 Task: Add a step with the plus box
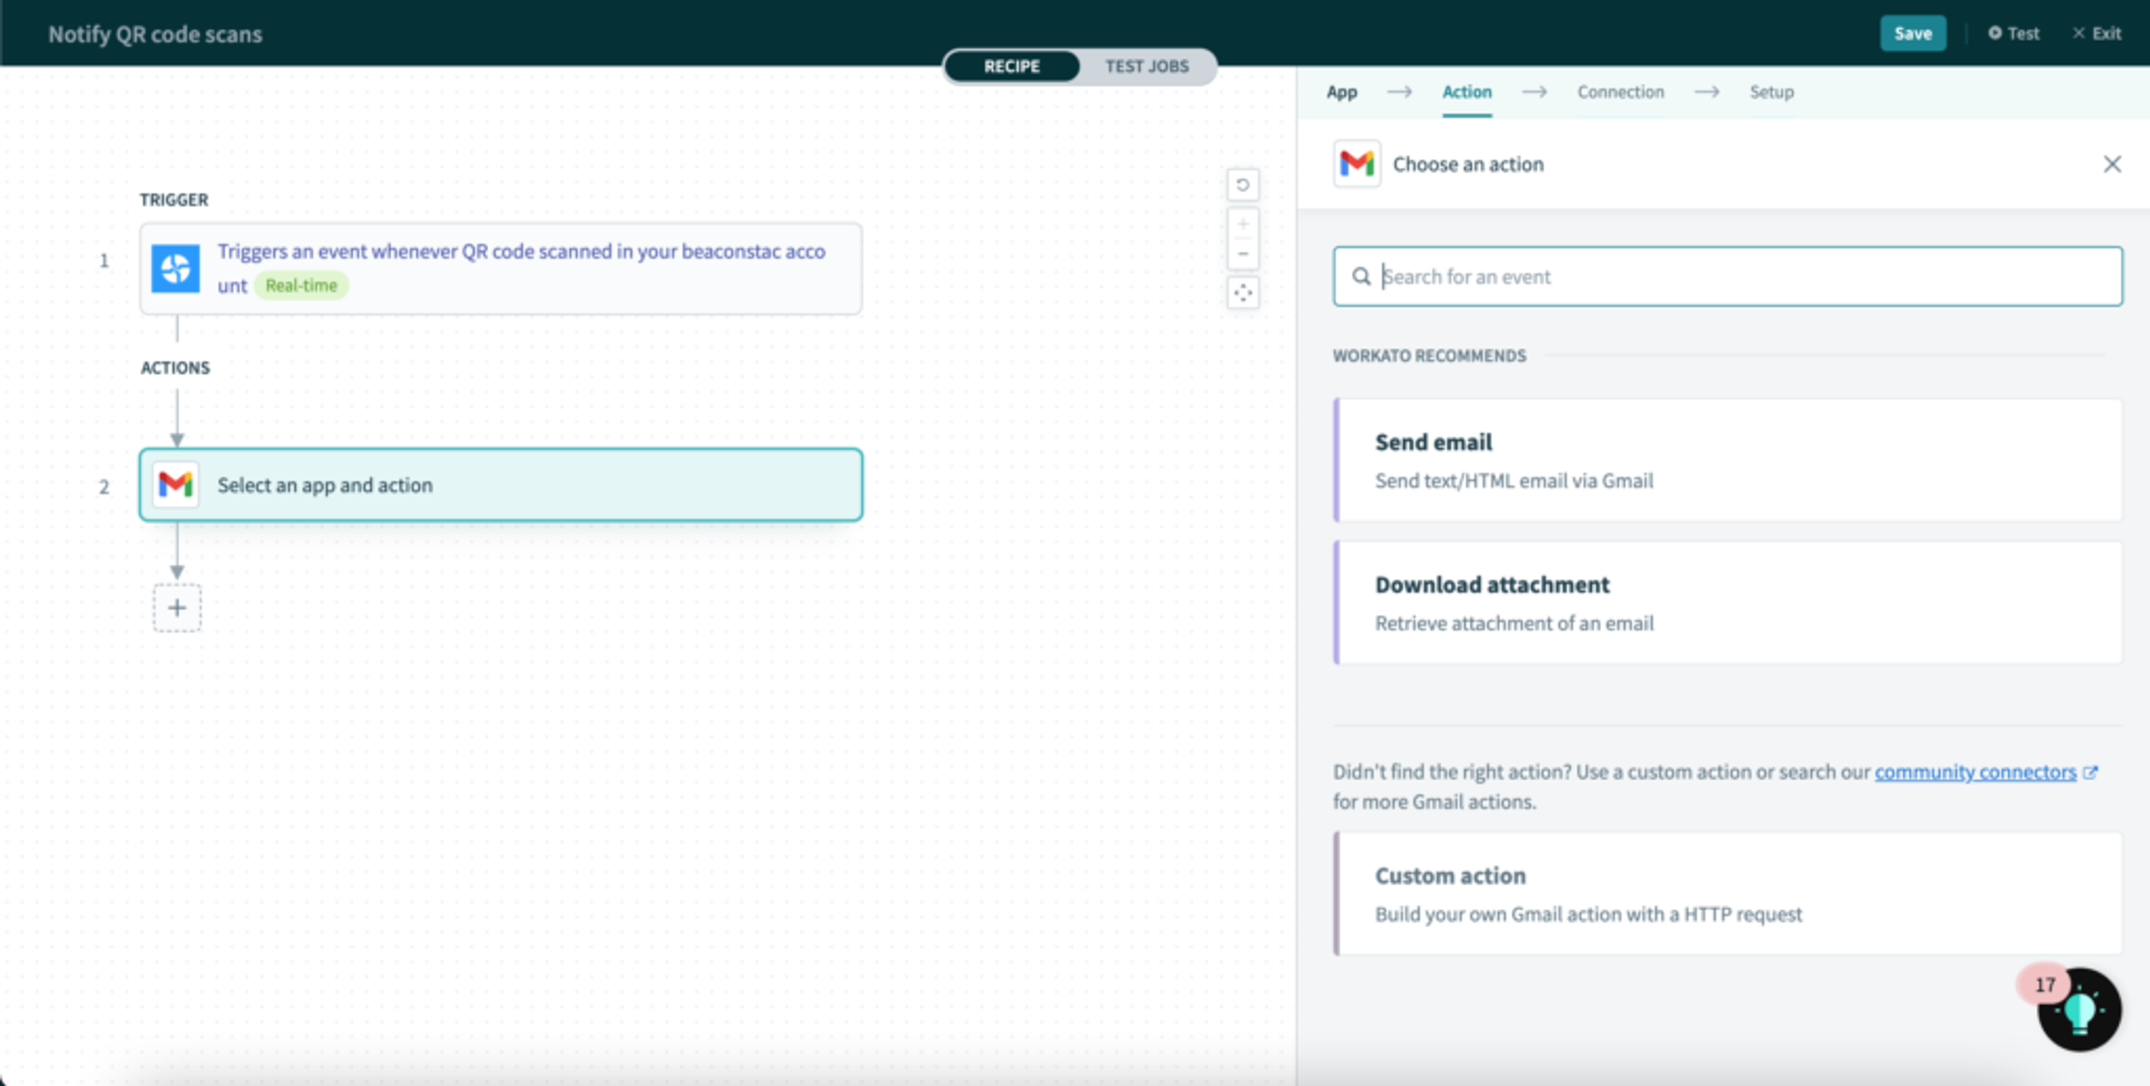click(x=177, y=608)
